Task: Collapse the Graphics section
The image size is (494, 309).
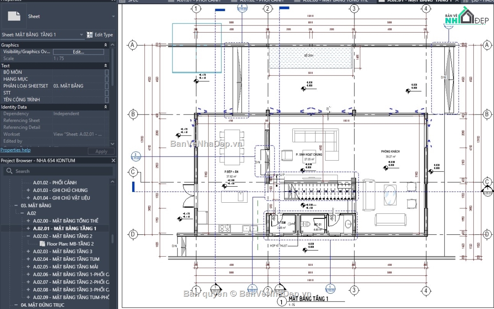Action: point(106,45)
